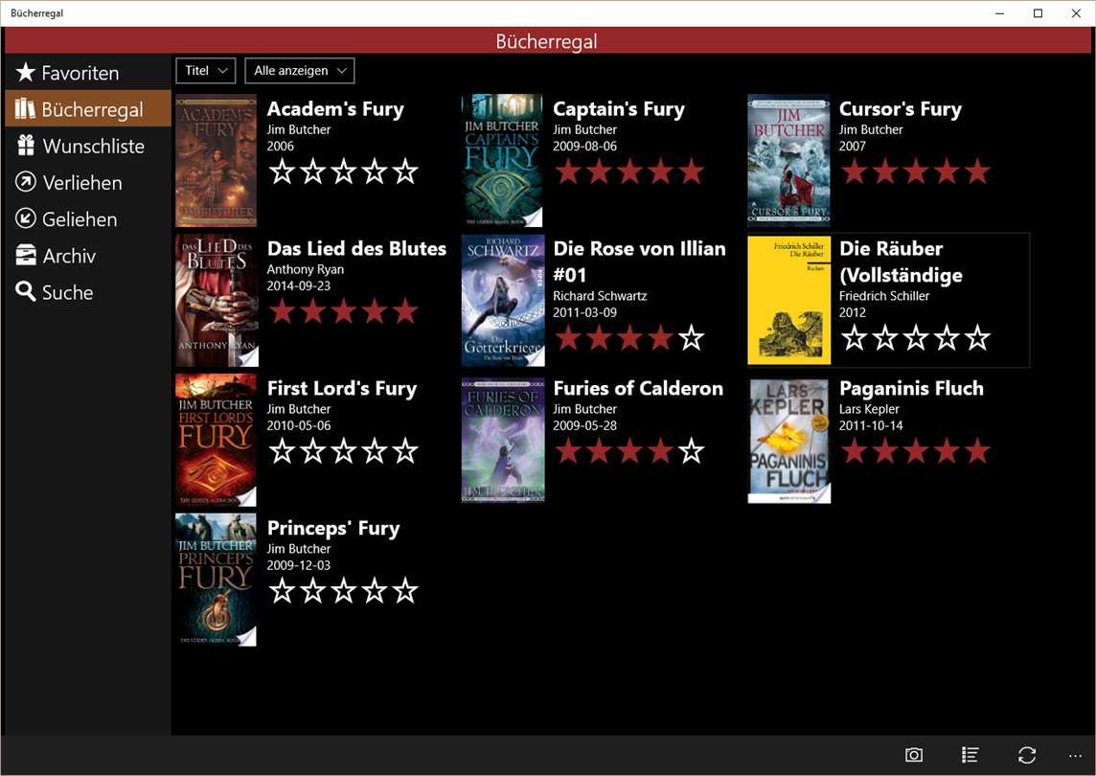Rate Academ's Fury three stars
The width and height of the screenshot is (1096, 776).
[343, 171]
